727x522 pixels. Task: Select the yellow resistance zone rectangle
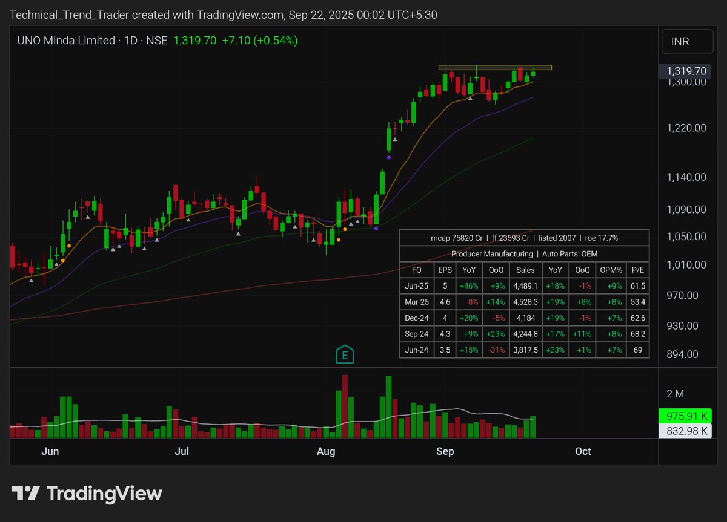tap(496, 67)
